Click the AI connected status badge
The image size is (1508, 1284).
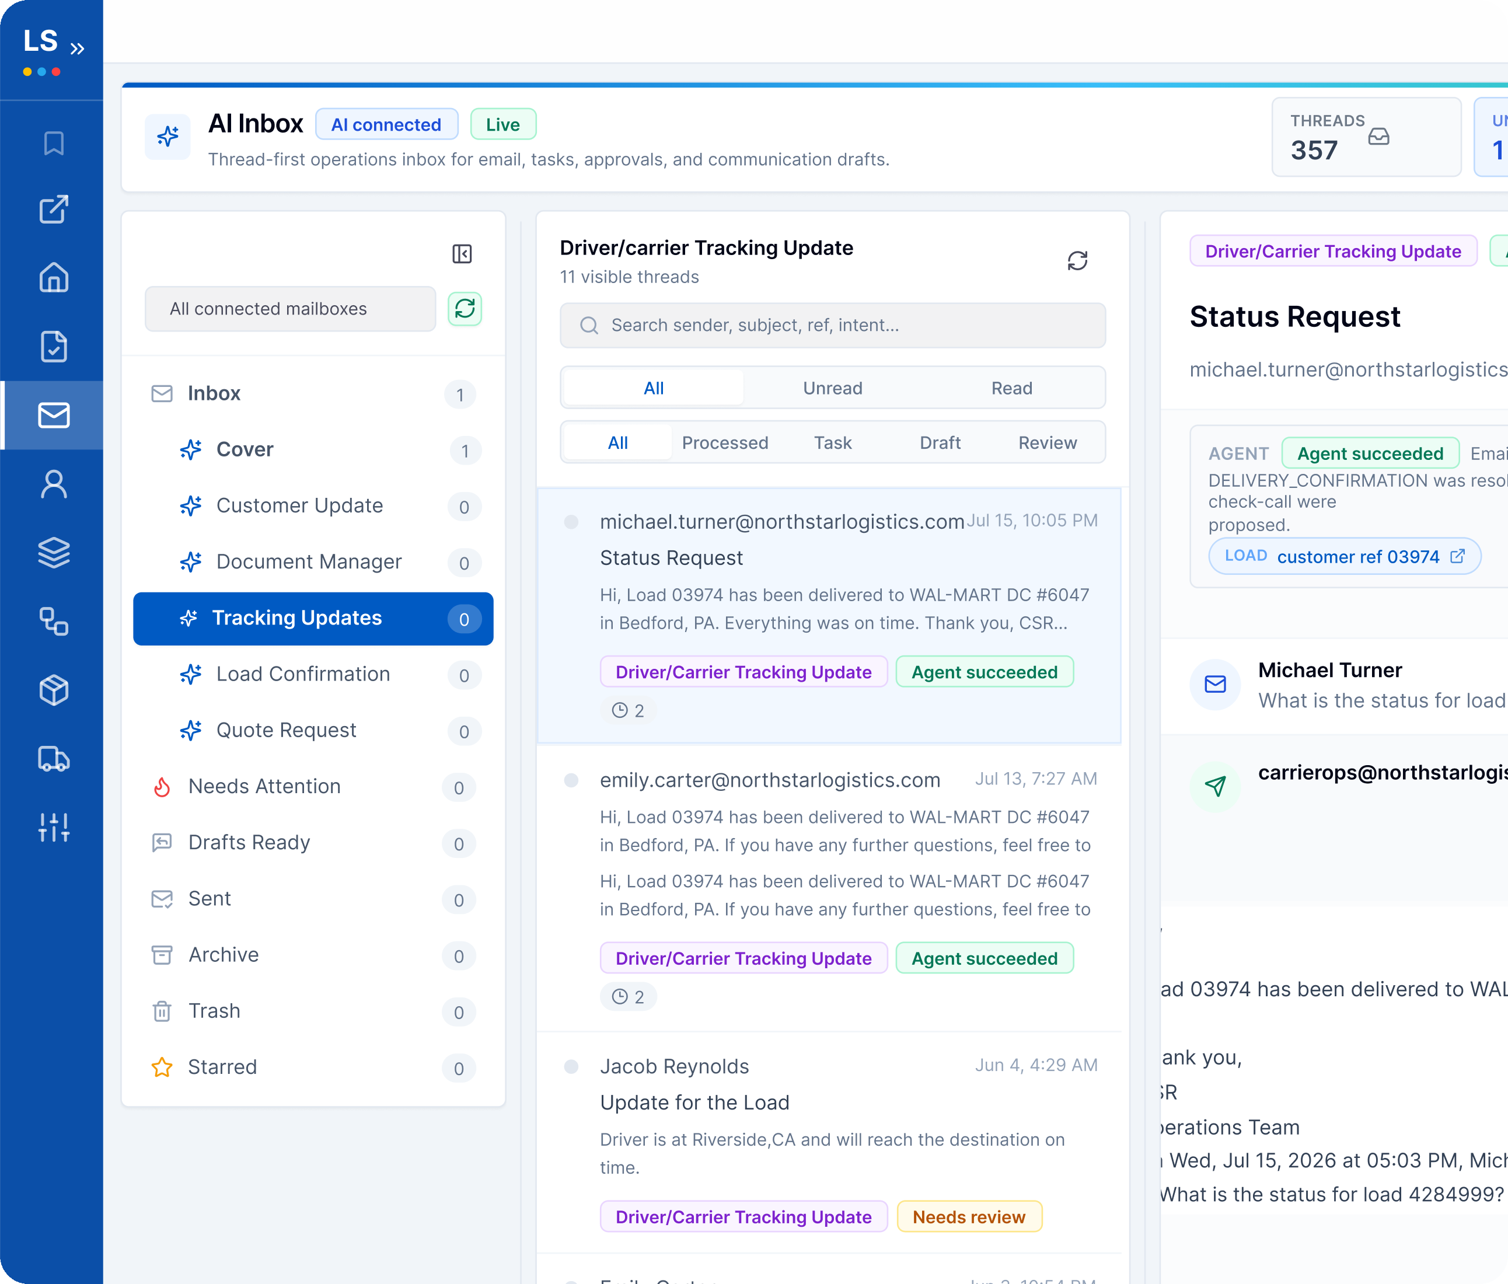(386, 124)
